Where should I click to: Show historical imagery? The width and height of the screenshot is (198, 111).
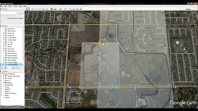(52, 9)
